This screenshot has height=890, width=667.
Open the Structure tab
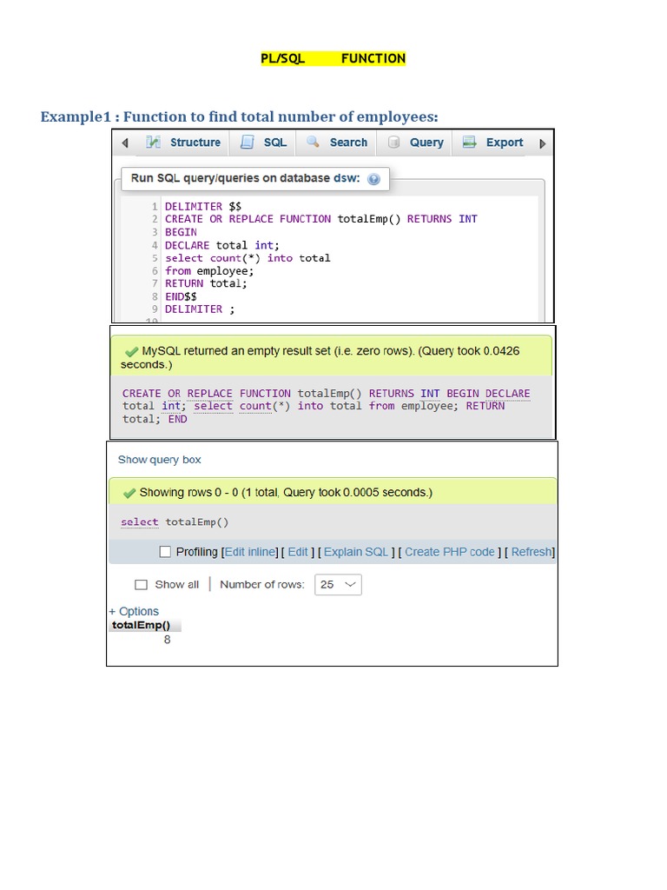(x=183, y=143)
